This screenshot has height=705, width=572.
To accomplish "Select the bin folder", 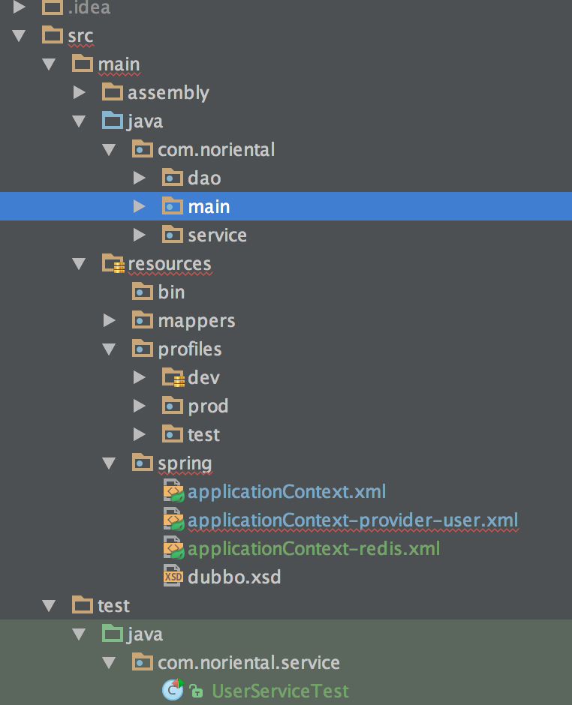I will (x=171, y=292).
